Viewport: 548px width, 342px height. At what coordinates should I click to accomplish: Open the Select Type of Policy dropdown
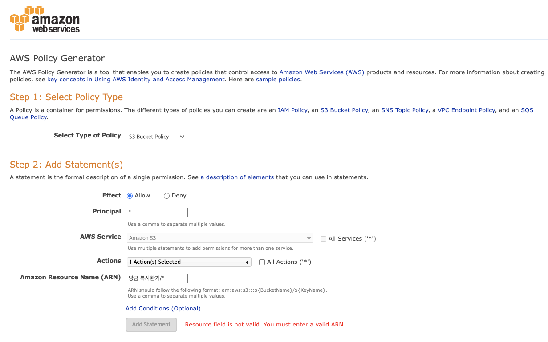tap(156, 137)
